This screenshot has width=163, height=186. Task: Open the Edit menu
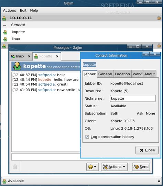[23, 10]
